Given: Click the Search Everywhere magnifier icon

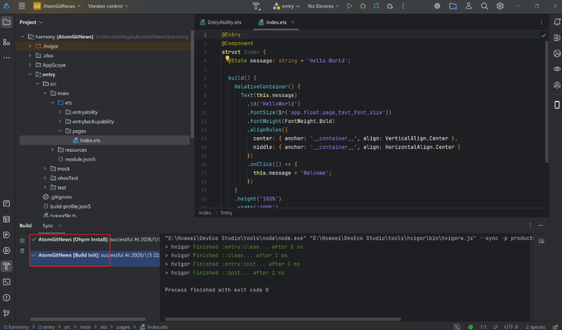Looking at the screenshot, I should [x=485, y=6].
